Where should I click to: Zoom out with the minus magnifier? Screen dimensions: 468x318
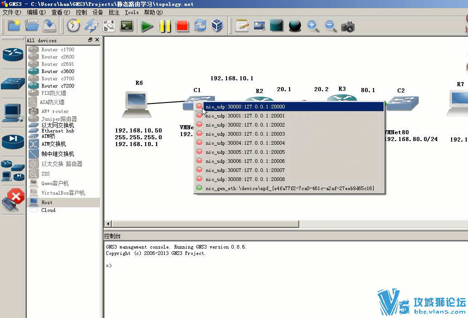(x=330, y=26)
